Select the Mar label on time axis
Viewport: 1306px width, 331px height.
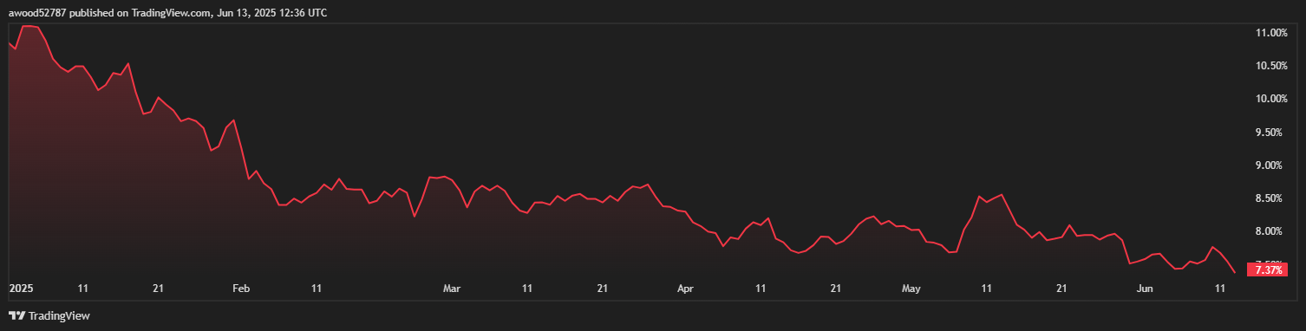coord(452,288)
